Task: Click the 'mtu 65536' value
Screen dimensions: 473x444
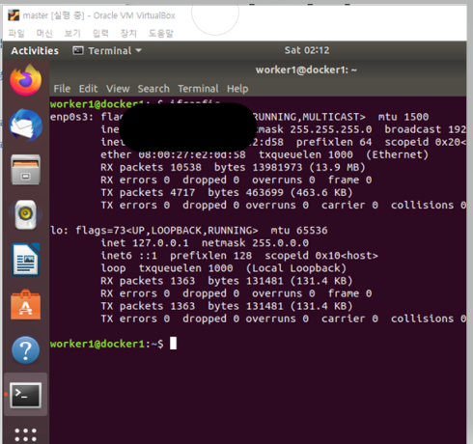Action: (299, 231)
